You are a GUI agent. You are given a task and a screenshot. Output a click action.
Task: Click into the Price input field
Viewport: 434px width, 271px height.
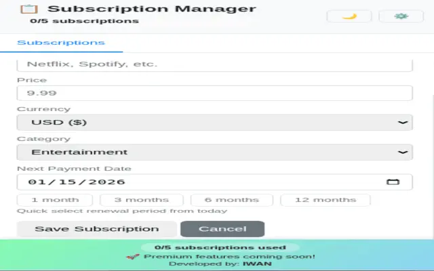pos(215,93)
